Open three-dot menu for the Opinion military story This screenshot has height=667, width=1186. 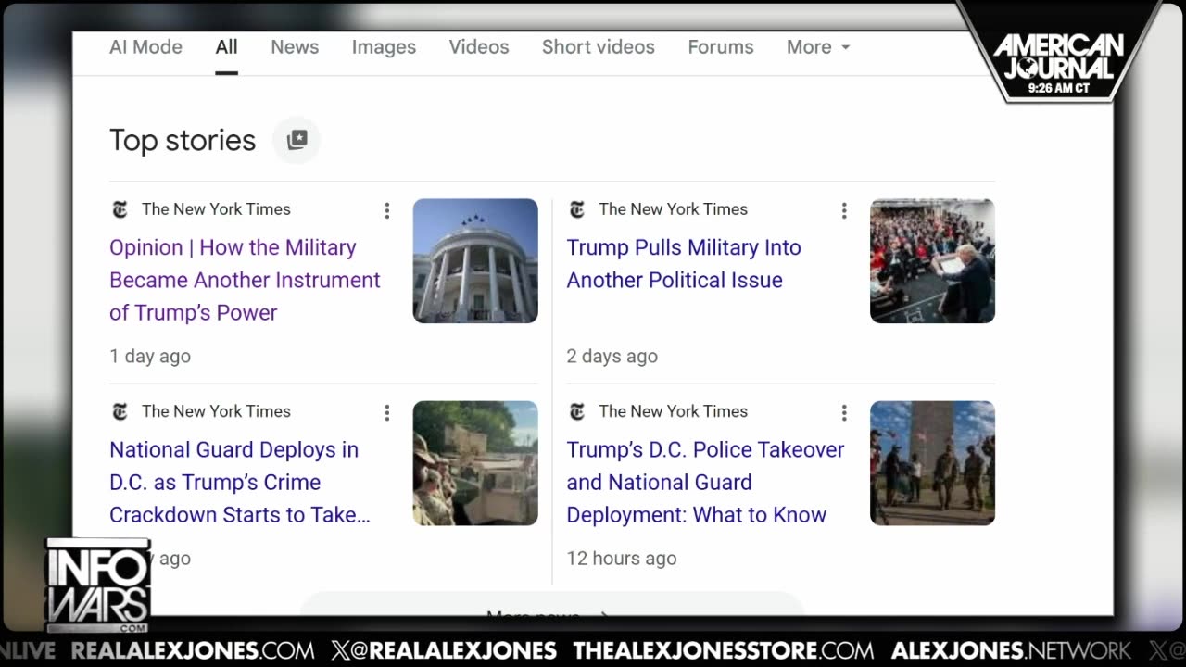387,210
